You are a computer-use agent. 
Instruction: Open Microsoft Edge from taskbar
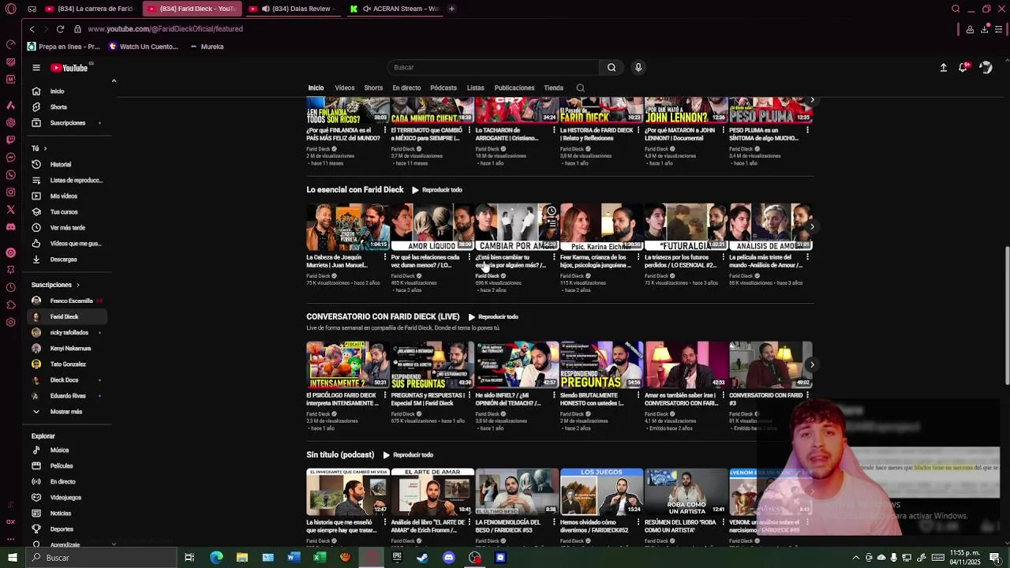point(216,558)
